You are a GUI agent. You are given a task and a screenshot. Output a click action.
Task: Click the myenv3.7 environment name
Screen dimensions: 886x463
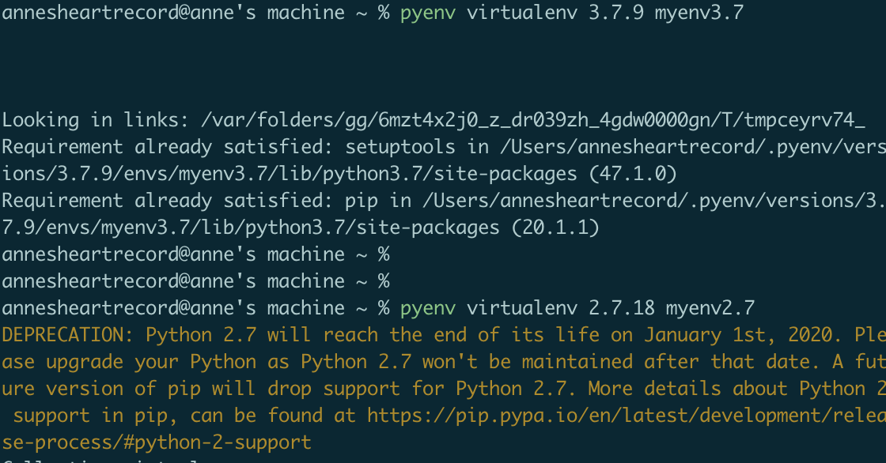(699, 13)
